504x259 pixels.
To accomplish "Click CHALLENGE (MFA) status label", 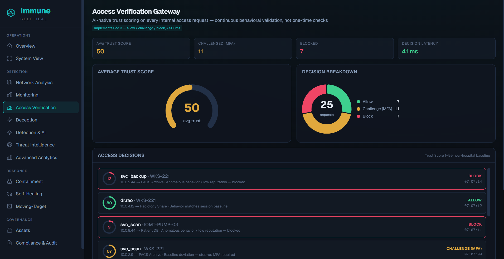I will point(464,248).
